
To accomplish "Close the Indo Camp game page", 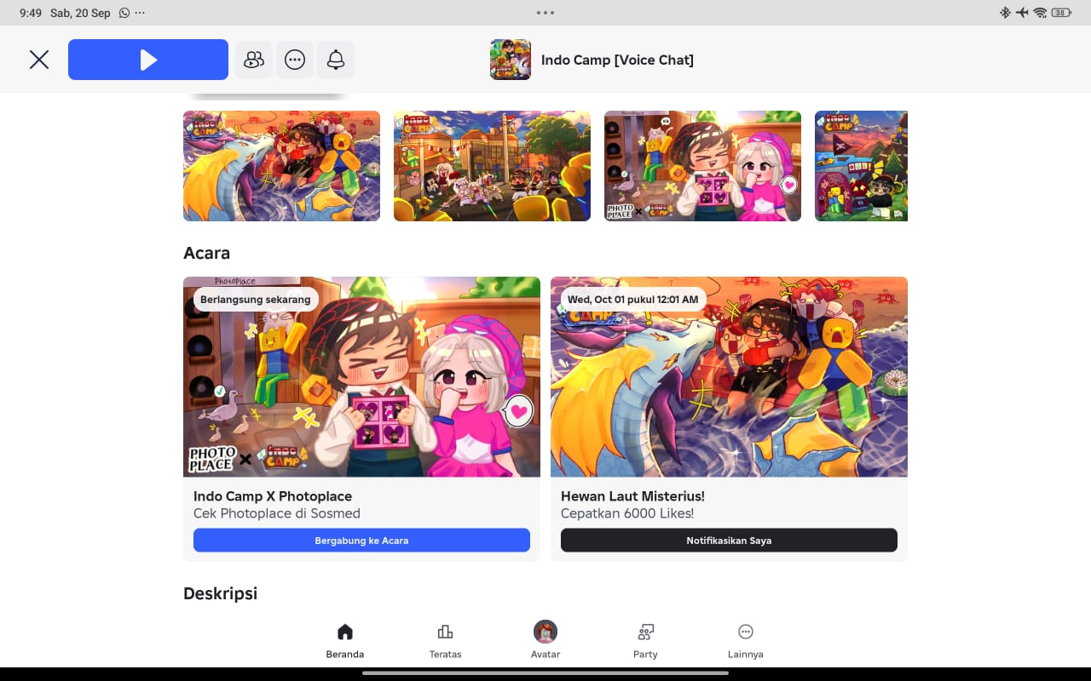I will pyautogui.click(x=39, y=60).
